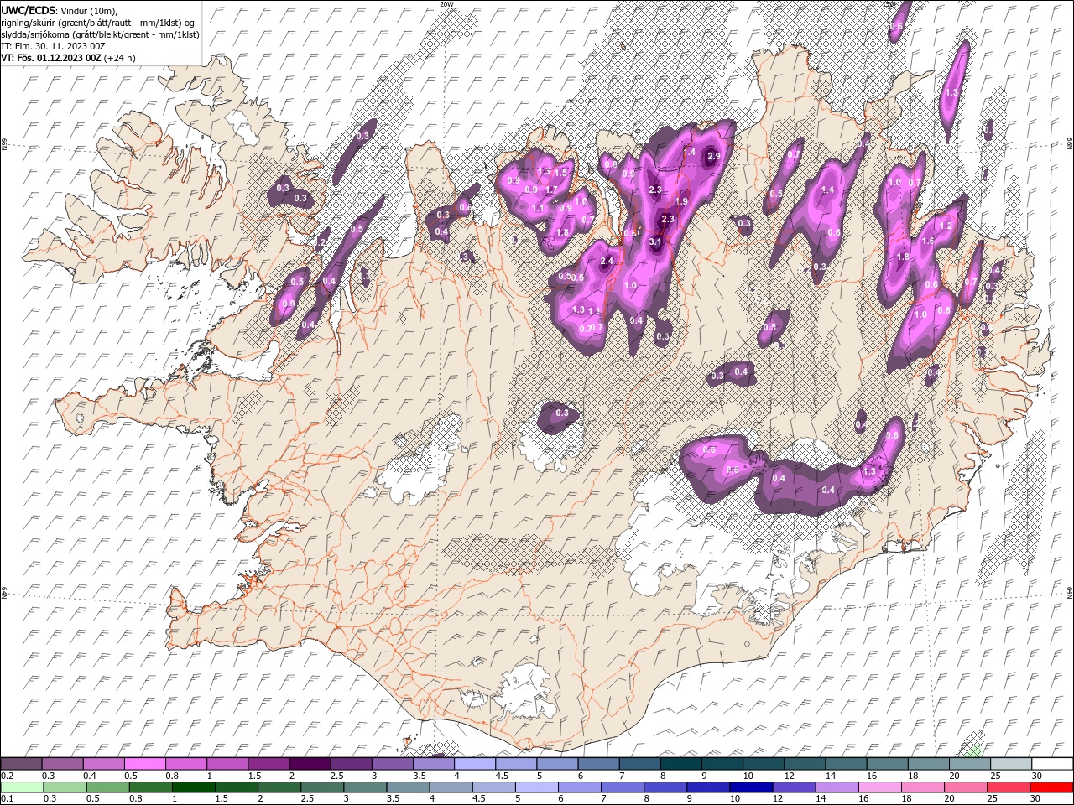This screenshot has height=805, width=1074.
Task: Click the pale blue 5 rain legend swatch
Action: pyautogui.click(x=536, y=787)
